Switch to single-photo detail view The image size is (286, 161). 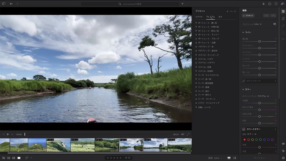click(x=19, y=158)
